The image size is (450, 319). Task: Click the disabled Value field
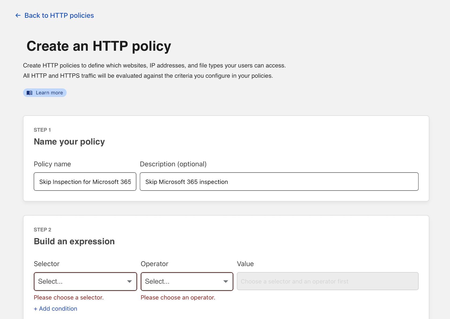[x=327, y=281]
